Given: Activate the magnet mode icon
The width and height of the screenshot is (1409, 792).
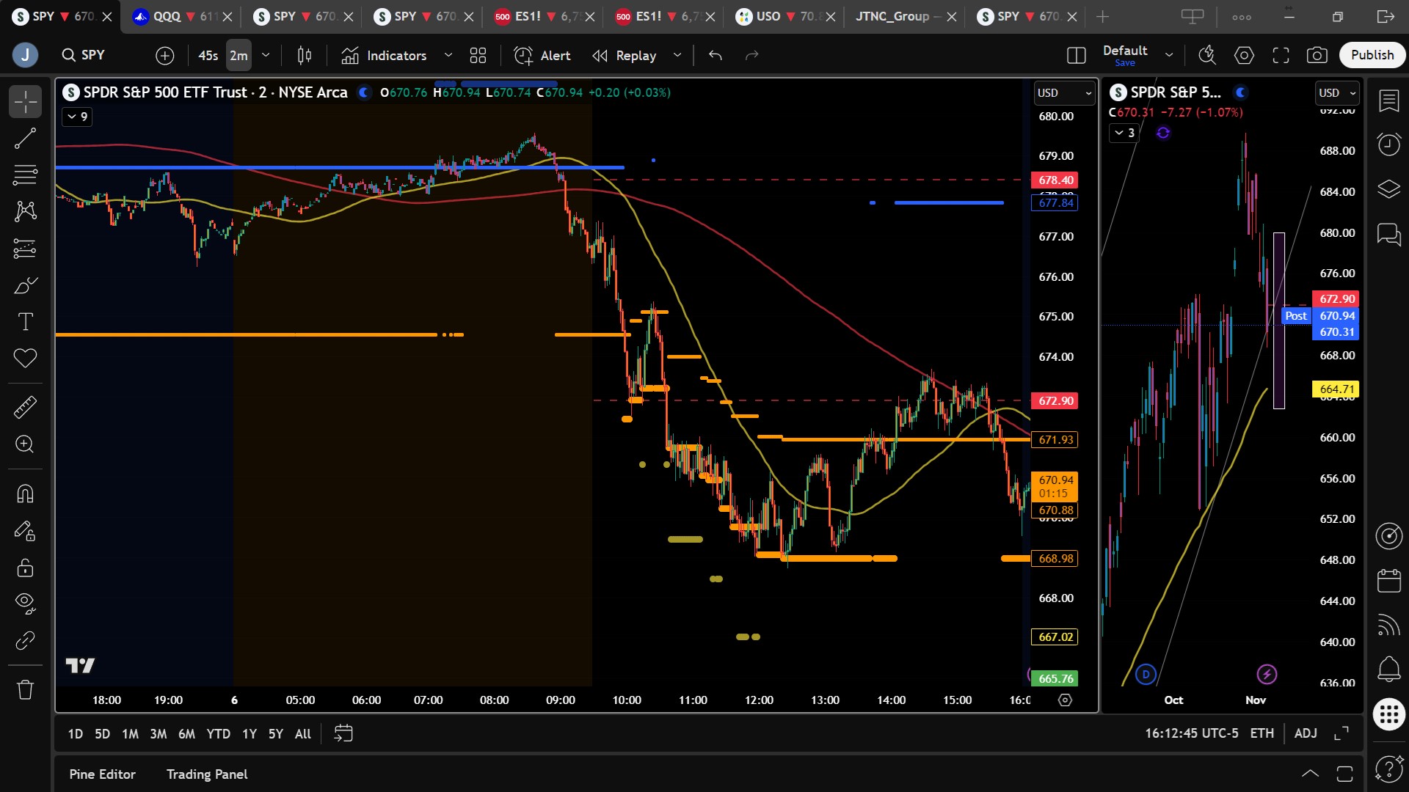Looking at the screenshot, I should click(25, 494).
